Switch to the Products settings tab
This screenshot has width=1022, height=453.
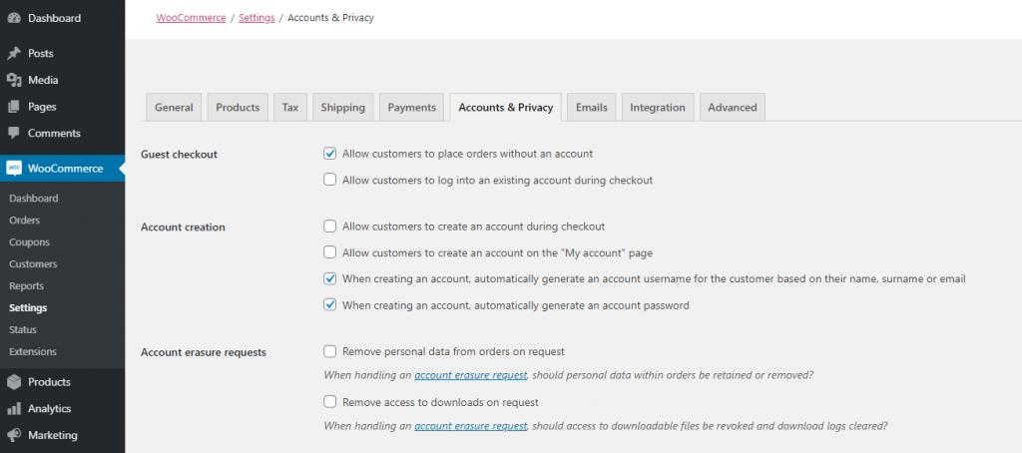[238, 108]
